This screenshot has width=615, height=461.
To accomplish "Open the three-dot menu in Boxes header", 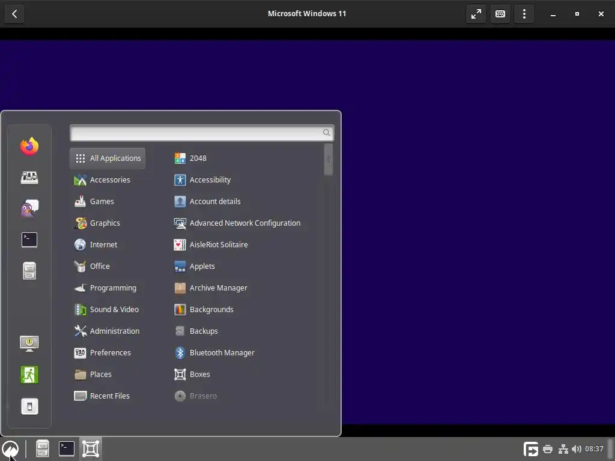I will pyautogui.click(x=524, y=14).
